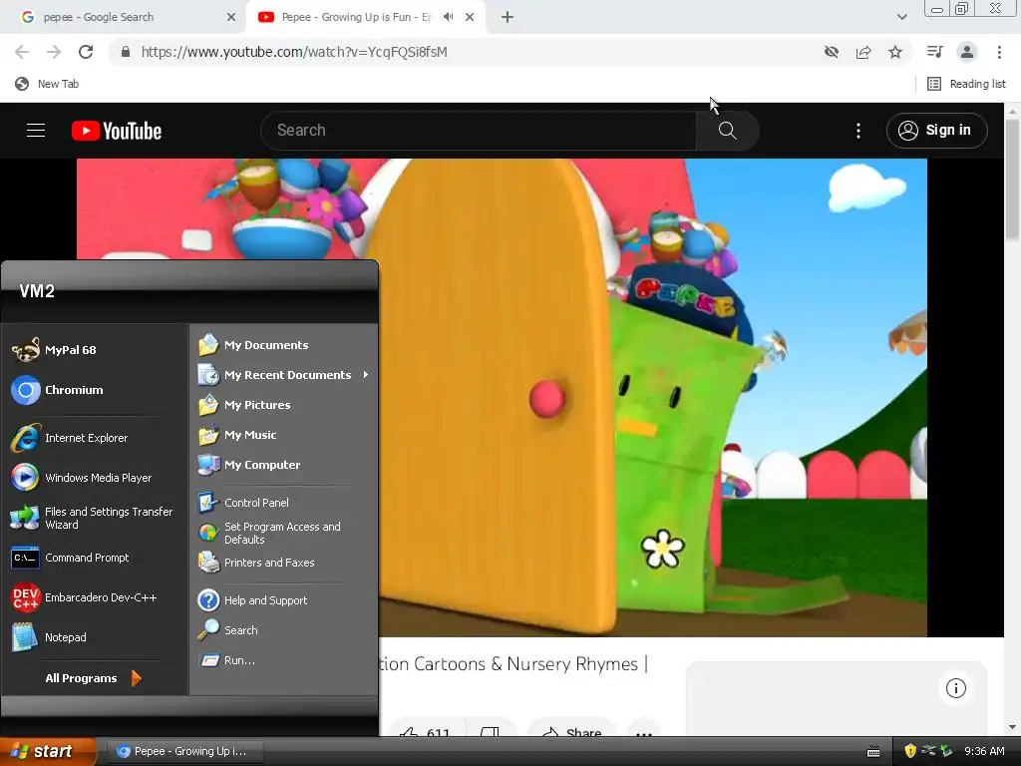This screenshot has width=1021, height=766.
Task: Expand My Recent Documents submenu
Action: (283, 375)
